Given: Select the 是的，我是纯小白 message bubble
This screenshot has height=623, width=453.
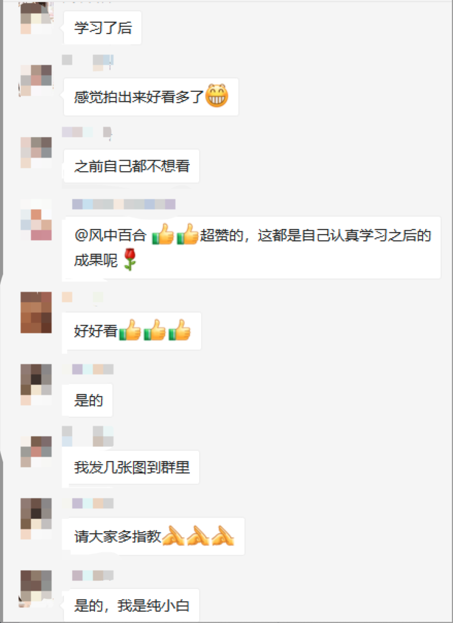Looking at the screenshot, I should (132, 605).
